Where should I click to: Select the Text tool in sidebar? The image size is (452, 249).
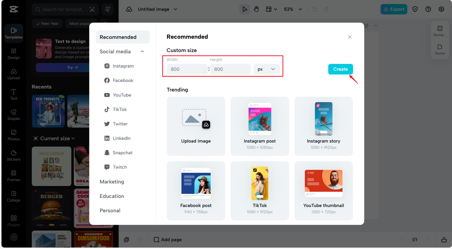[13, 94]
